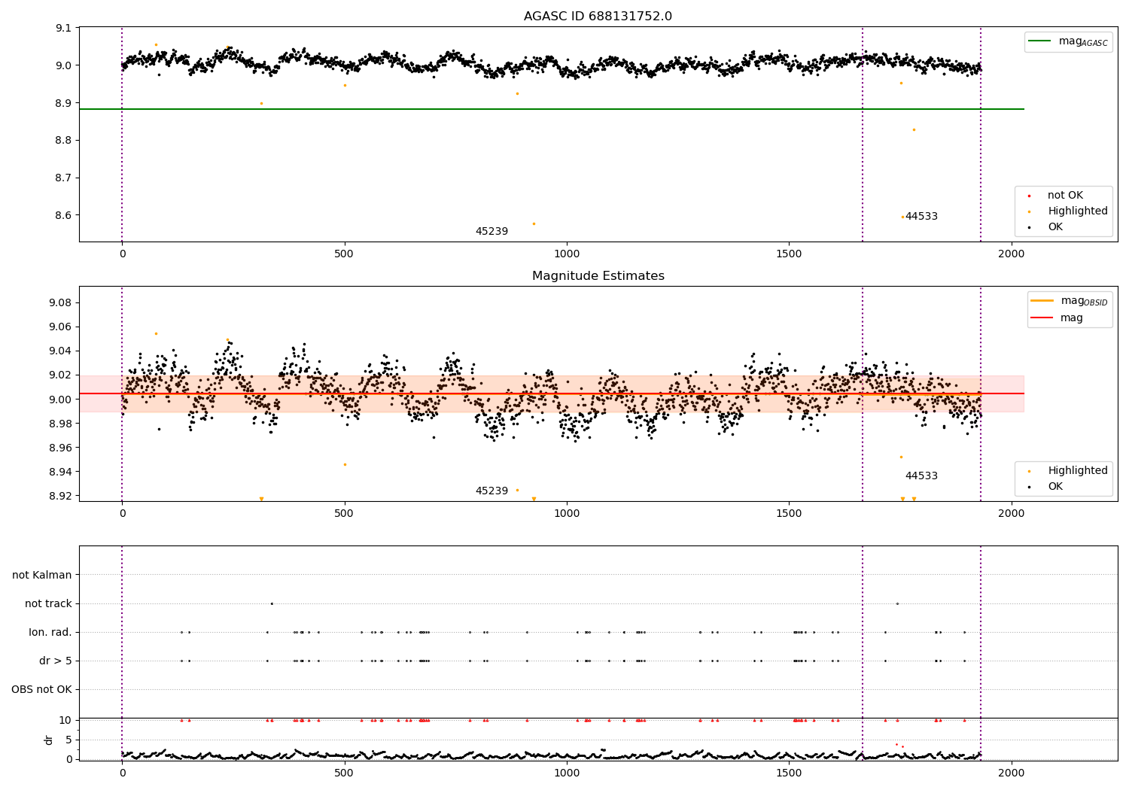Click the 2000 x-axis tick of the top plot
The width and height of the screenshot is (1129, 790).
coord(1011,254)
